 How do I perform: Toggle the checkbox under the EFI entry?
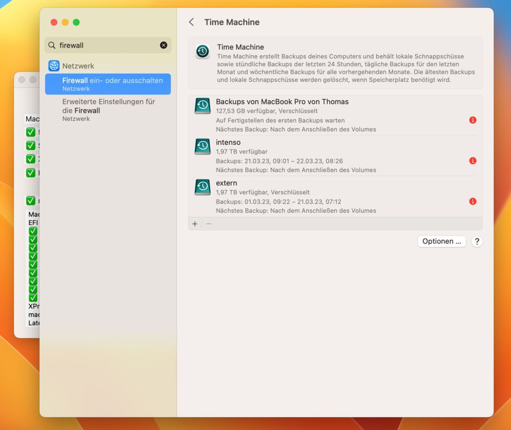33,231
